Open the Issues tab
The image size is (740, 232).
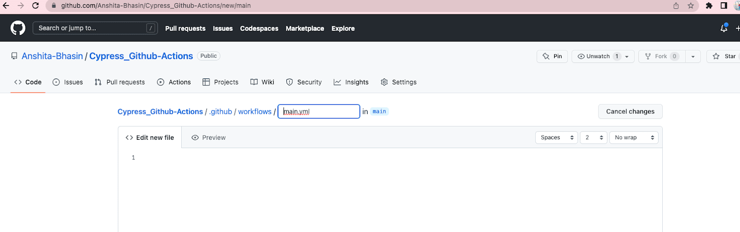[68, 82]
